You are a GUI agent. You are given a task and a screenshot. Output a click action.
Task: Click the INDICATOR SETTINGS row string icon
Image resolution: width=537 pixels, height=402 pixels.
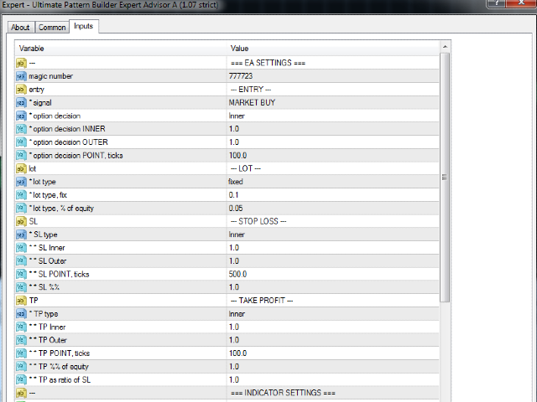21,393
